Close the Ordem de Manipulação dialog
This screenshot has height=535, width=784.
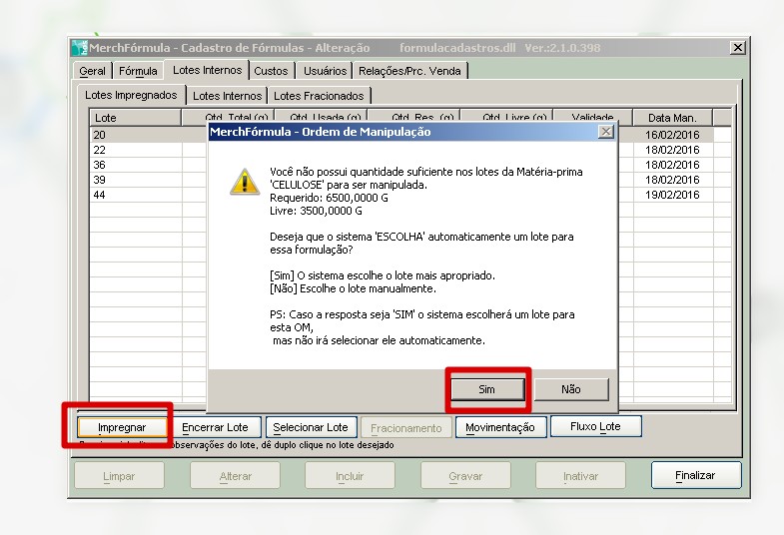[x=605, y=132]
